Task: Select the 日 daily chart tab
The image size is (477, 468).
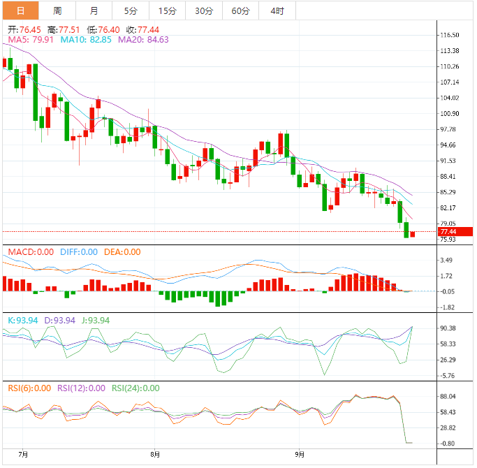Action: point(21,11)
